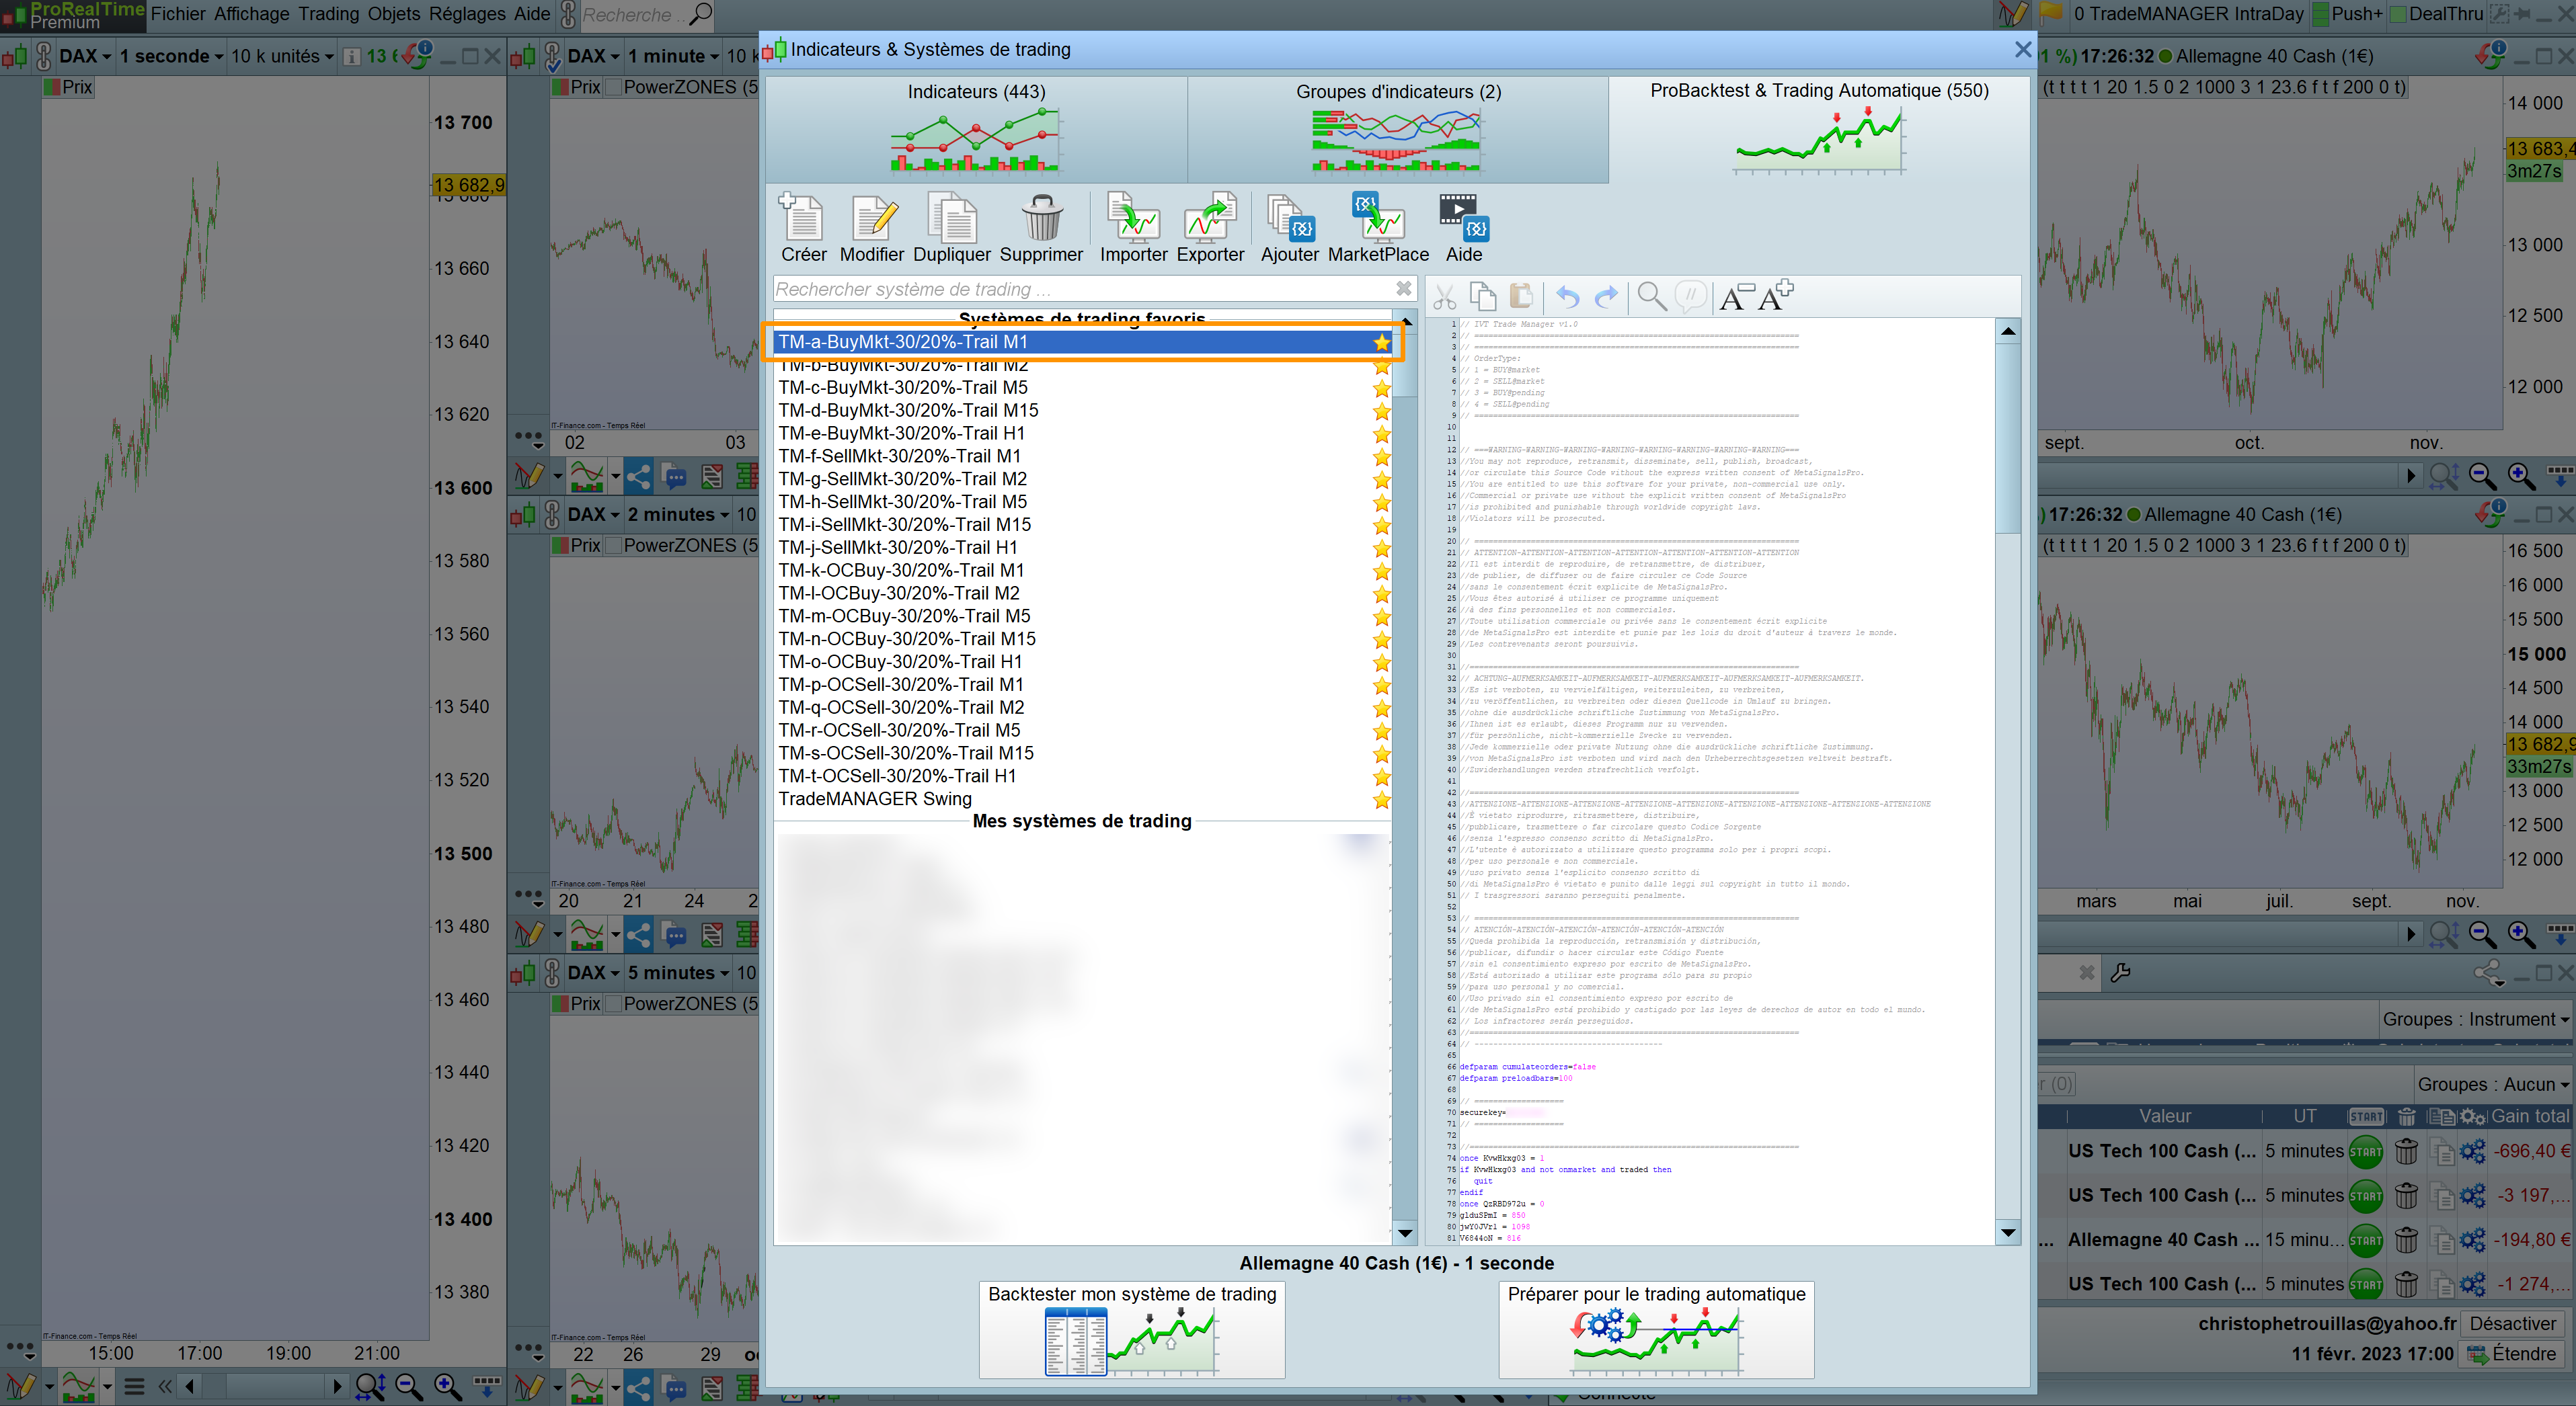Click the paste clipboard icon in code editor
The image size is (2576, 1406).
pyautogui.click(x=1521, y=297)
